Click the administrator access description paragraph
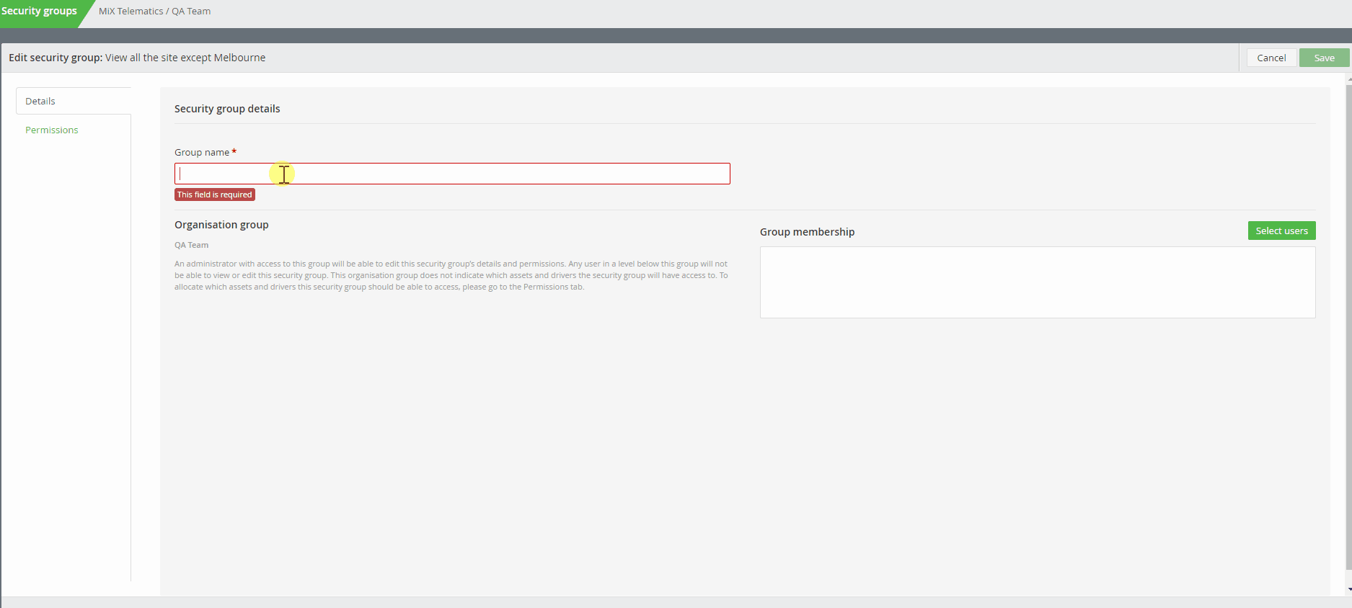The image size is (1352, 608). coord(451,275)
